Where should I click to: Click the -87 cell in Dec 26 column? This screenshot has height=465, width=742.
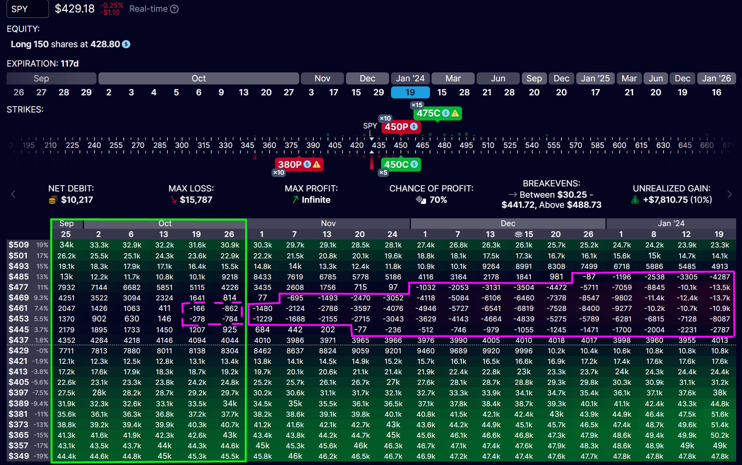[589, 277]
